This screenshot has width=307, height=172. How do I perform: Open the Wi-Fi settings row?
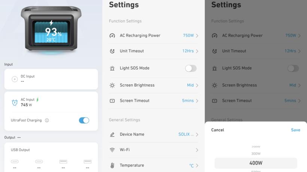[x=154, y=150]
